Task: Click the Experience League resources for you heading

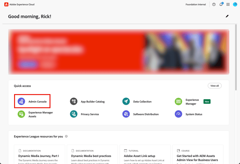Action: (x=38, y=136)
